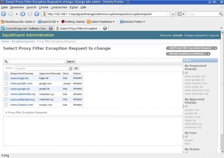Open URL history dropdown arrow
224x158 pixels.
pos(173,14)
